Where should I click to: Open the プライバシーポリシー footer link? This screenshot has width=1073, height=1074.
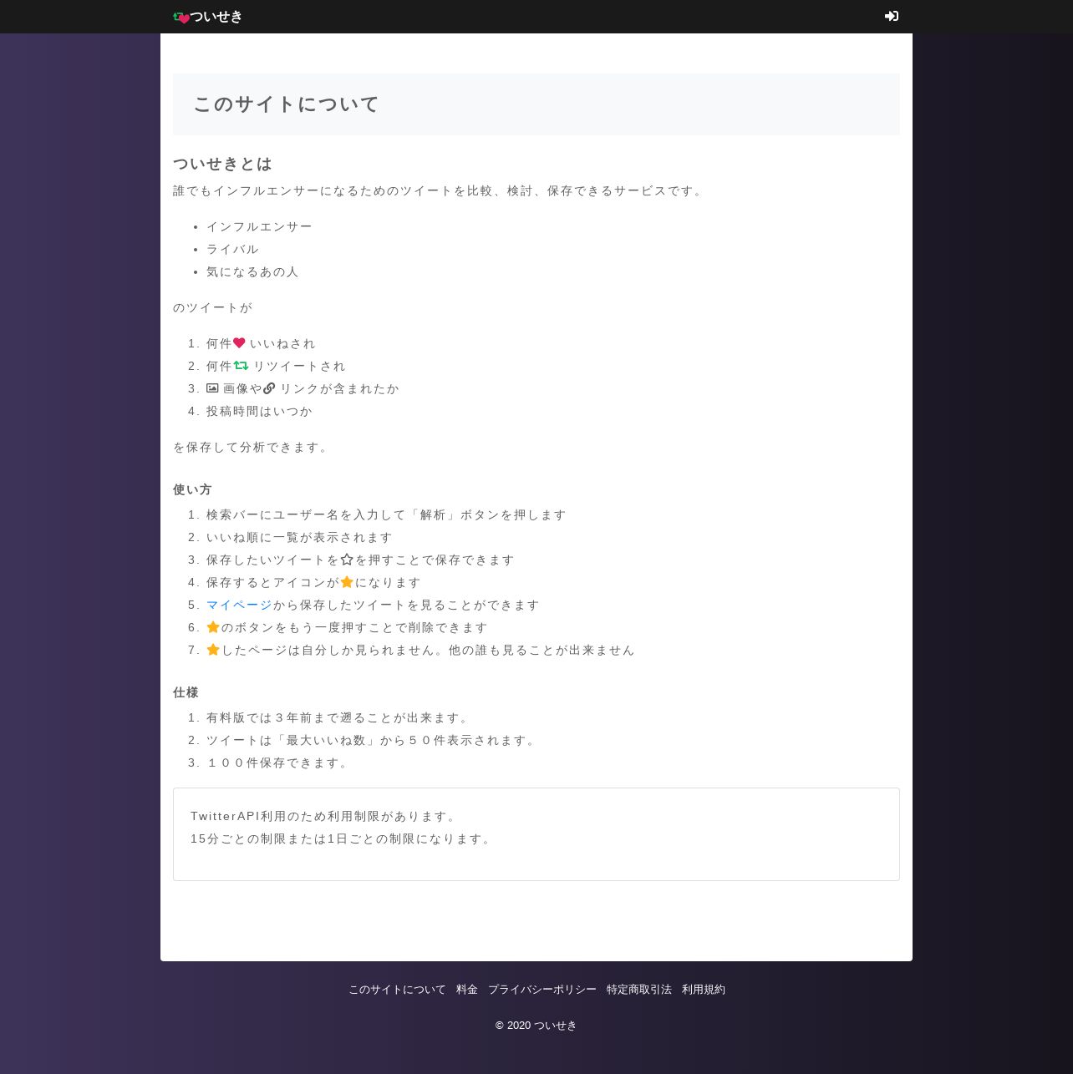point(542,990)
